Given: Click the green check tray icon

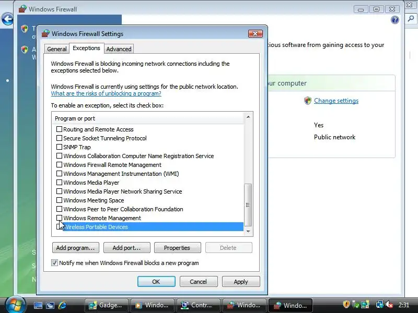Looking at the screenshot, I should click(x=356, y=304).
